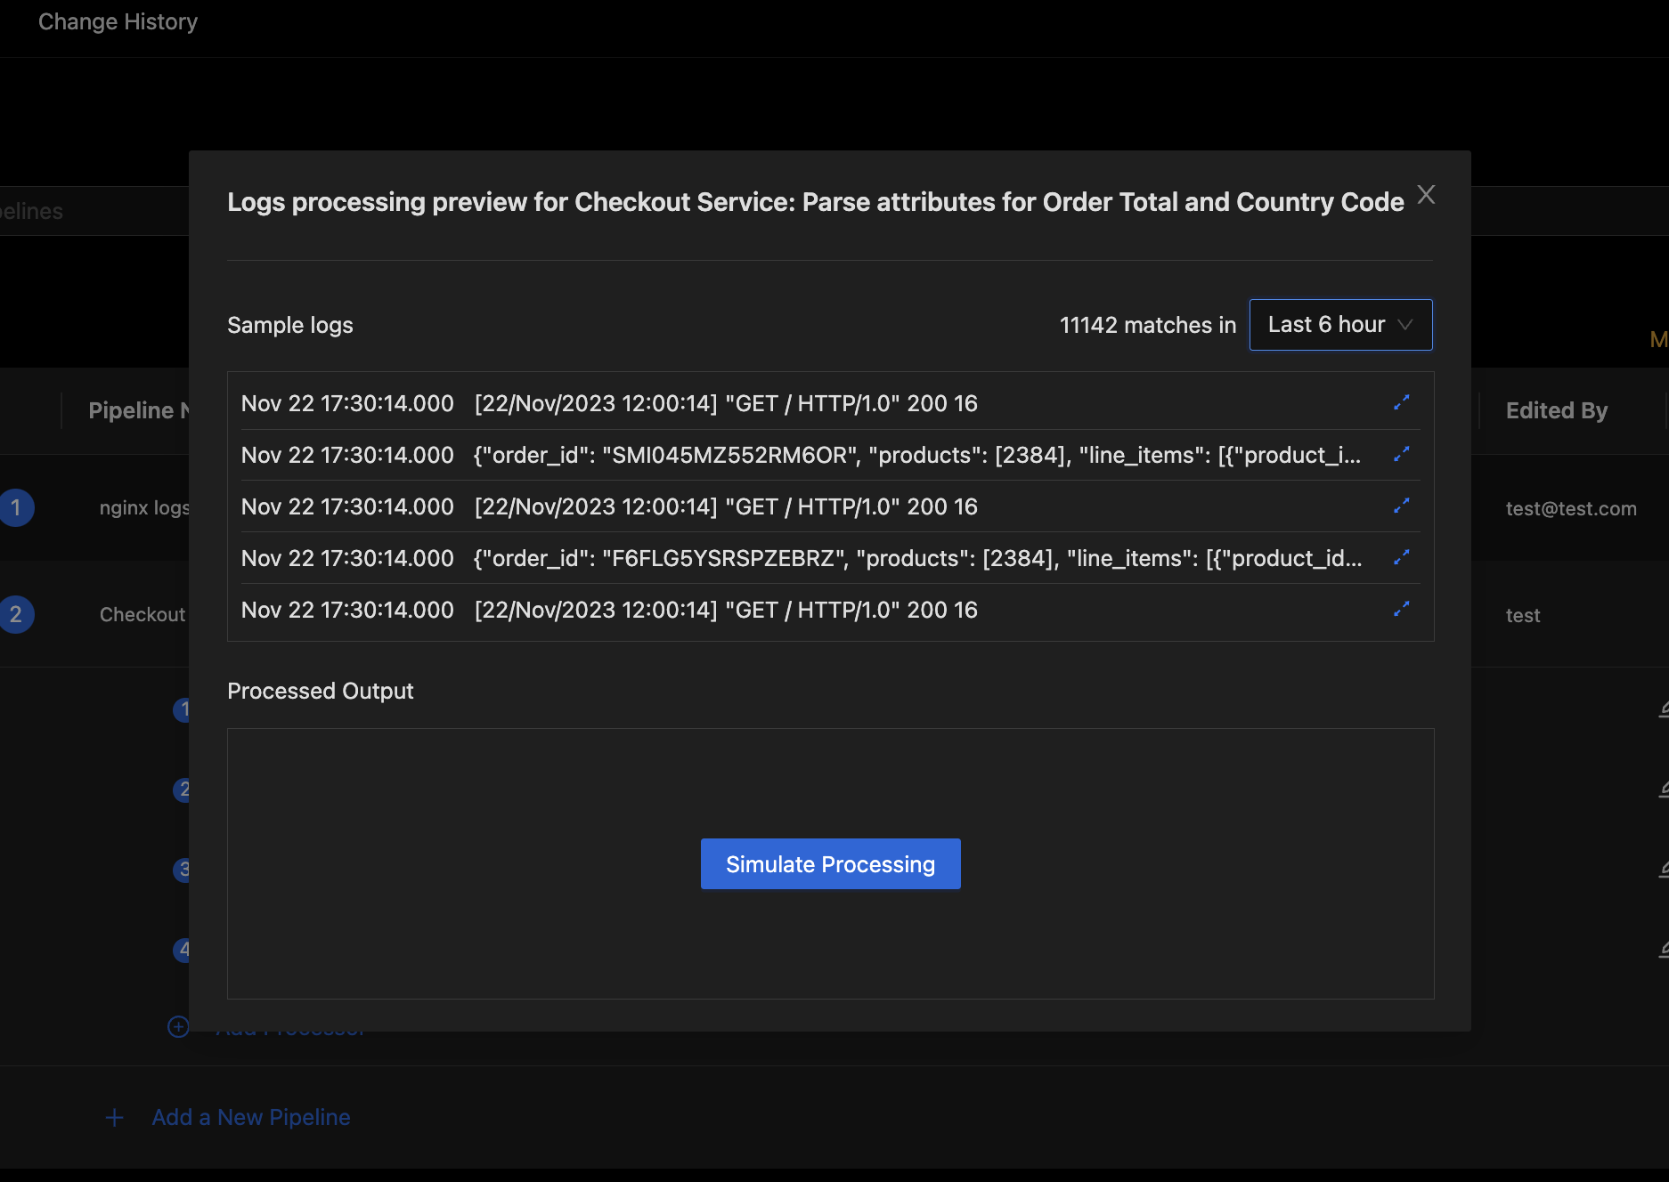Select pipeline number 1 badge for nginx logs
1669x1182 pixels.
[x=15, y=508]
